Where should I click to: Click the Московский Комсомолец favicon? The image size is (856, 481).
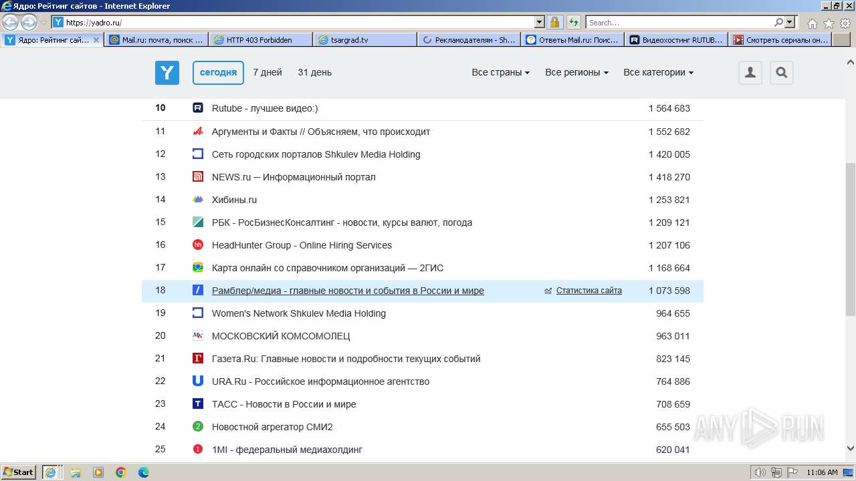(x=198, y=336)
